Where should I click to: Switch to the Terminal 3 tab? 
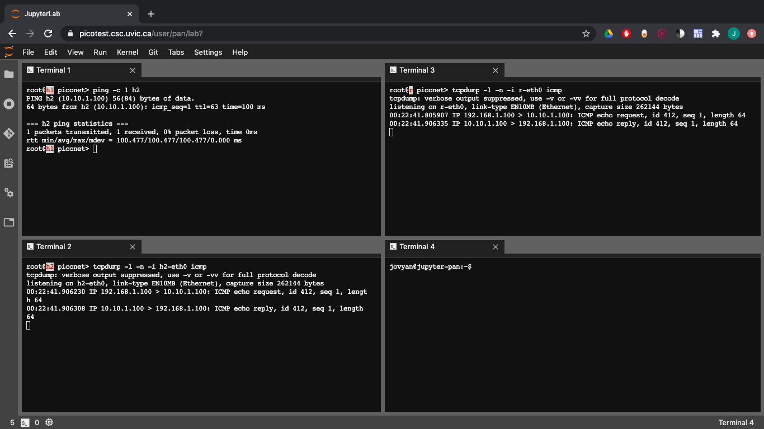point(417,70)
